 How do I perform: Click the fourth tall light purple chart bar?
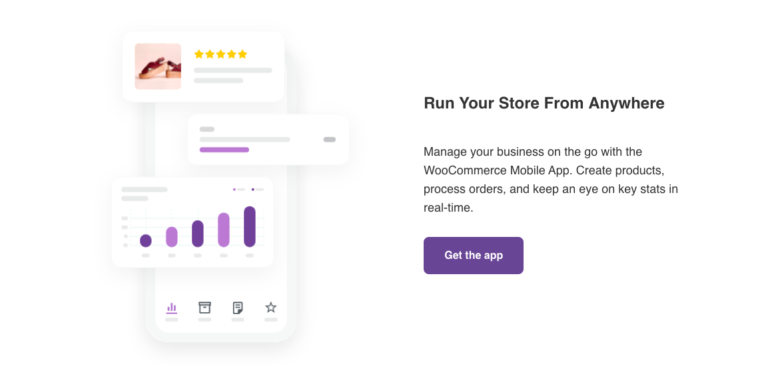[224, 230]
